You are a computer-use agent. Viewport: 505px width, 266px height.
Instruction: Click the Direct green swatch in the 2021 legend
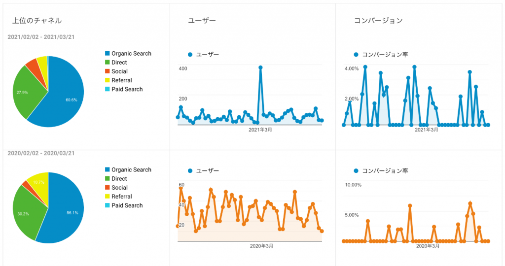point(107,63)
